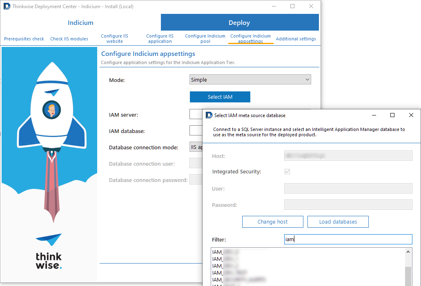Click the Load databases button
Image resolution: width=421 pixels, height=286 pixels.
click(x=338, y=222)
